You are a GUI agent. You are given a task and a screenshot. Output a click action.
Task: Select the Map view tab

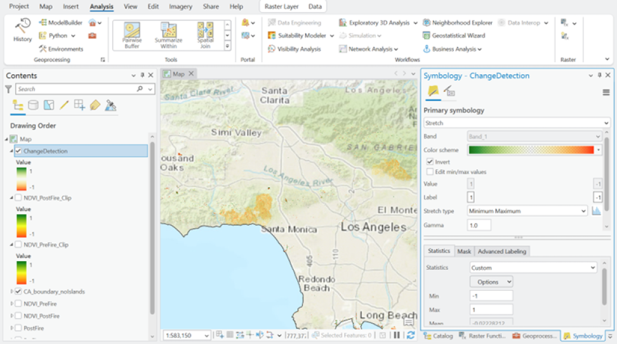178,74
